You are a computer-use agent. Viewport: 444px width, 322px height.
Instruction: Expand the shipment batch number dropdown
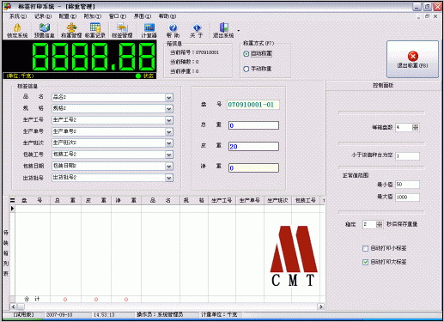coord(169,178)
